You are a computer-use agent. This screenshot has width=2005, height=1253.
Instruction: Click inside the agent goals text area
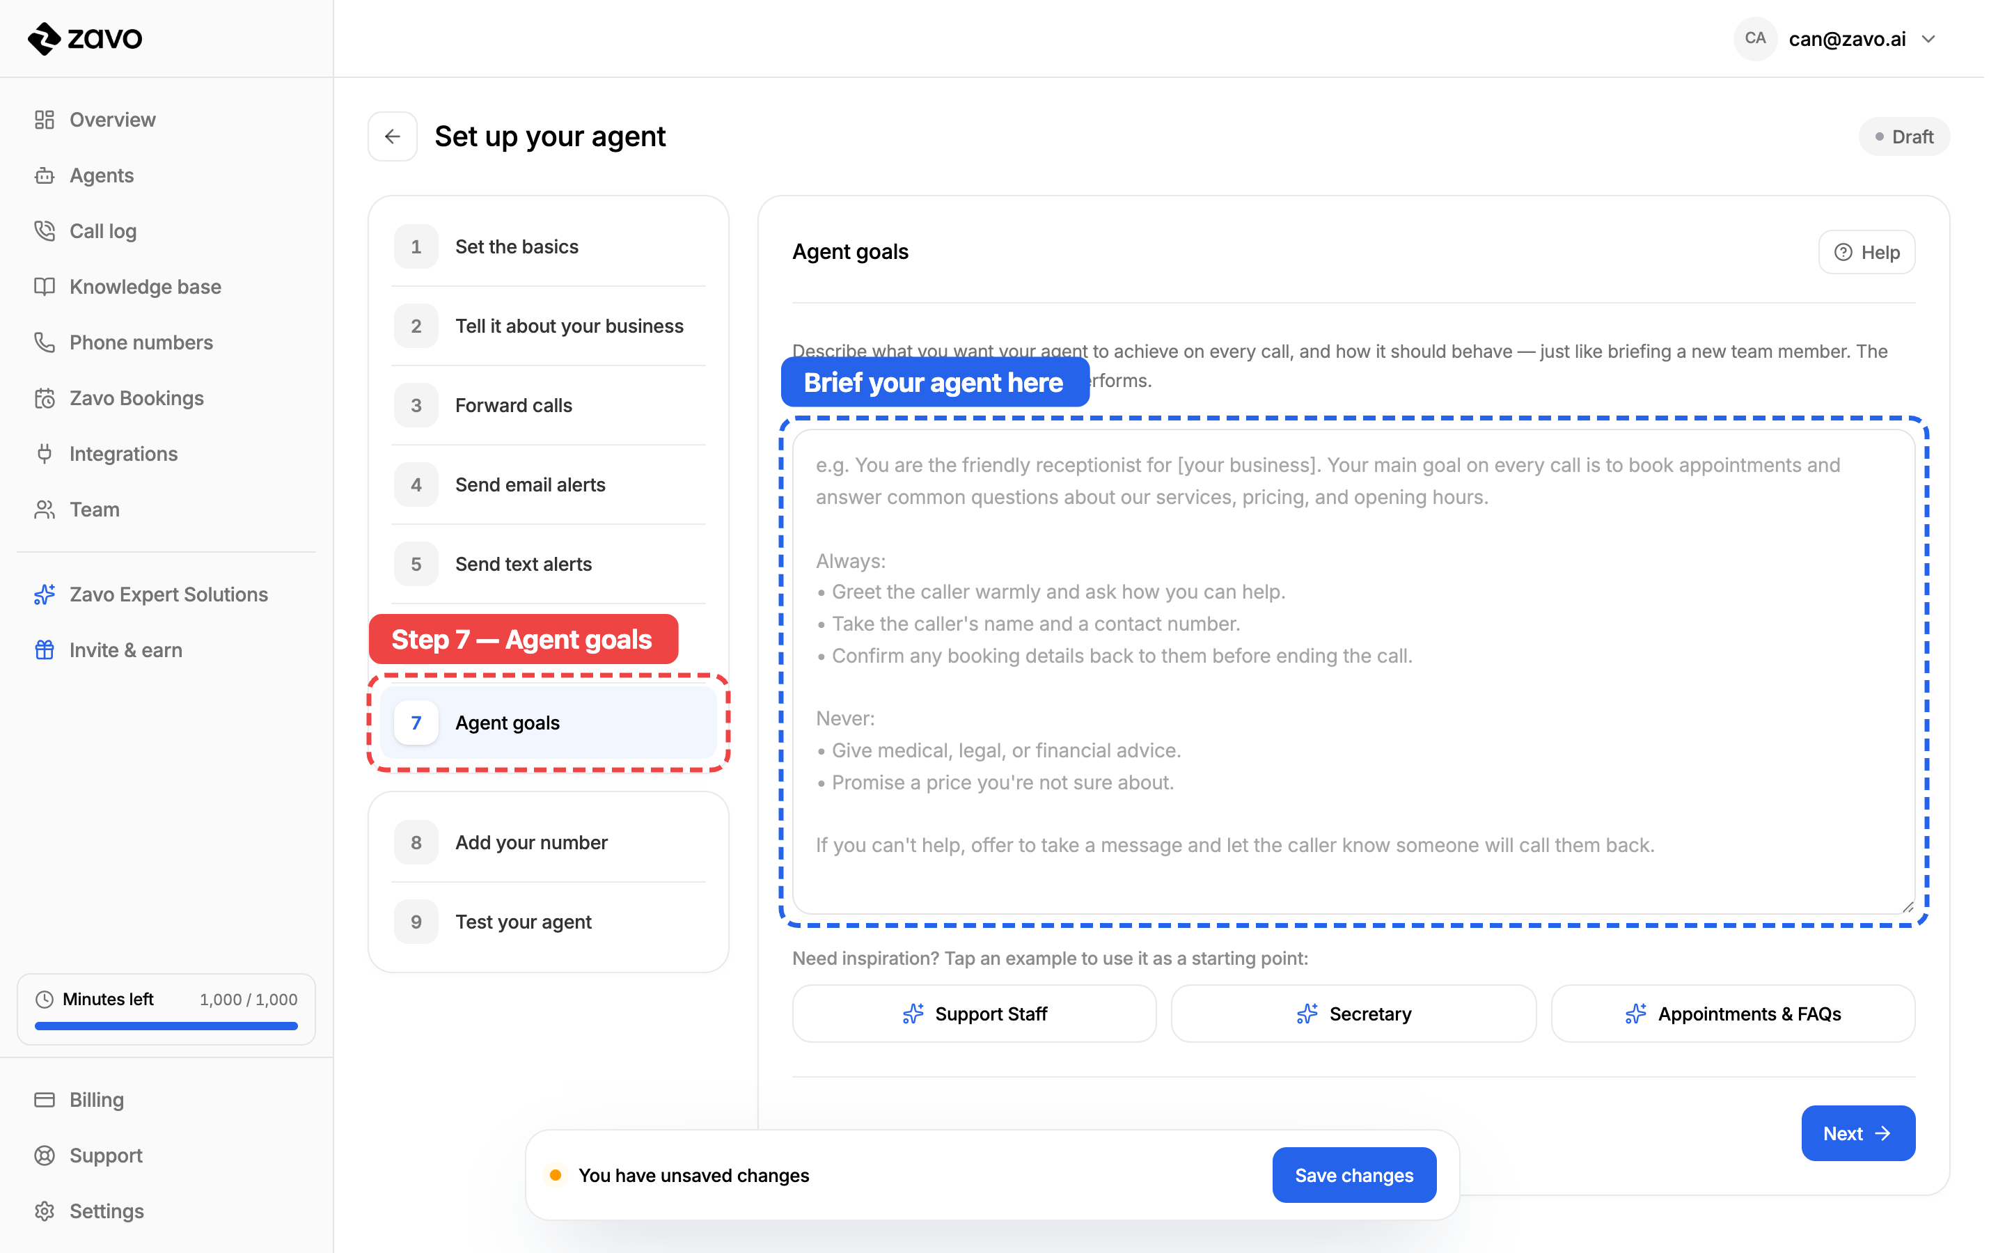1354,671
